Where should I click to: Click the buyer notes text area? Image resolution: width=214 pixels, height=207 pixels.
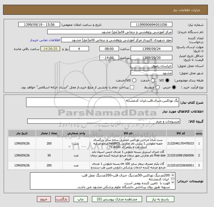point(103,181)
